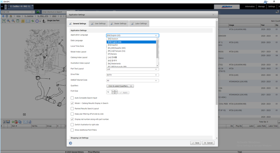280x153 pixels.
Task: Click the save shopping list floppy icon
Action: coord(8,122)
